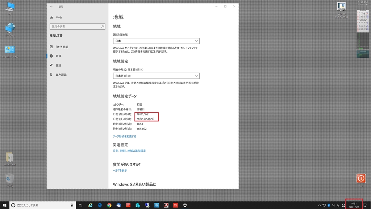Launch Microsoft Edge from taskbar
Image resolution: width=371 pixels, height=209 pixels.
[100, 205]
